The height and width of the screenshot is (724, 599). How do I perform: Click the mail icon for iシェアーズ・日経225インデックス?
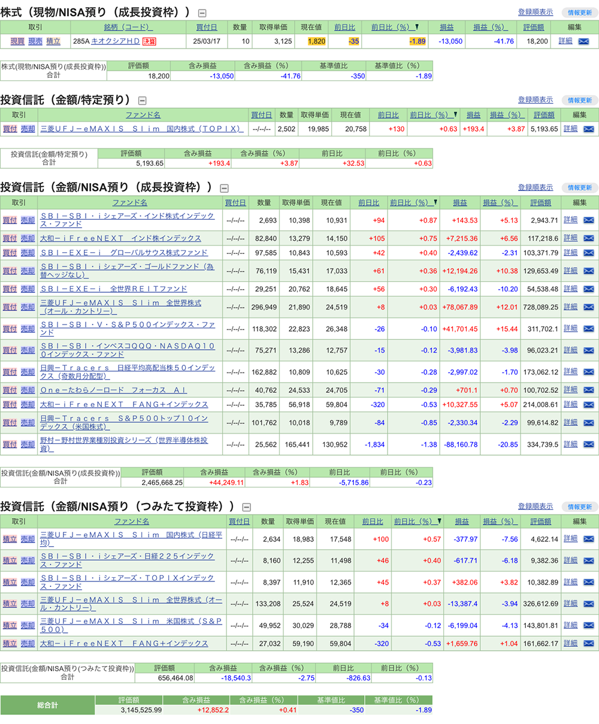[588, 561]
